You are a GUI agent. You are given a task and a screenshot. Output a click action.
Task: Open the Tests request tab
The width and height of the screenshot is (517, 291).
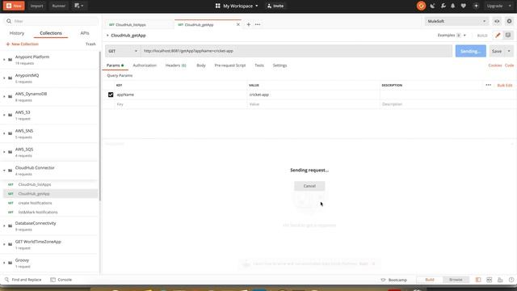pyautogui.click(x=259, y=65)
